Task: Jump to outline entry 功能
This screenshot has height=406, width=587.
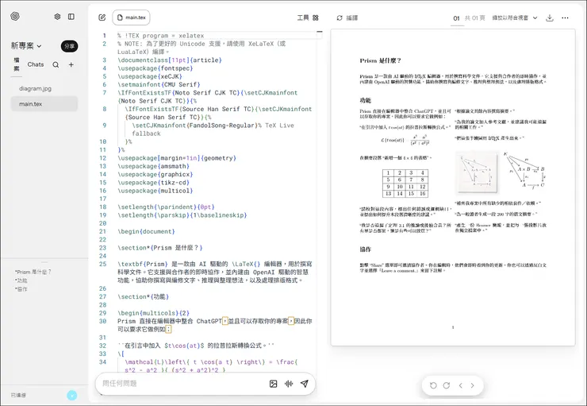Action: tap(21, 280)
